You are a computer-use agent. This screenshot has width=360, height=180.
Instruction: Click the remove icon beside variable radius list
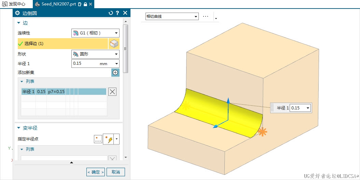point(112,158)
